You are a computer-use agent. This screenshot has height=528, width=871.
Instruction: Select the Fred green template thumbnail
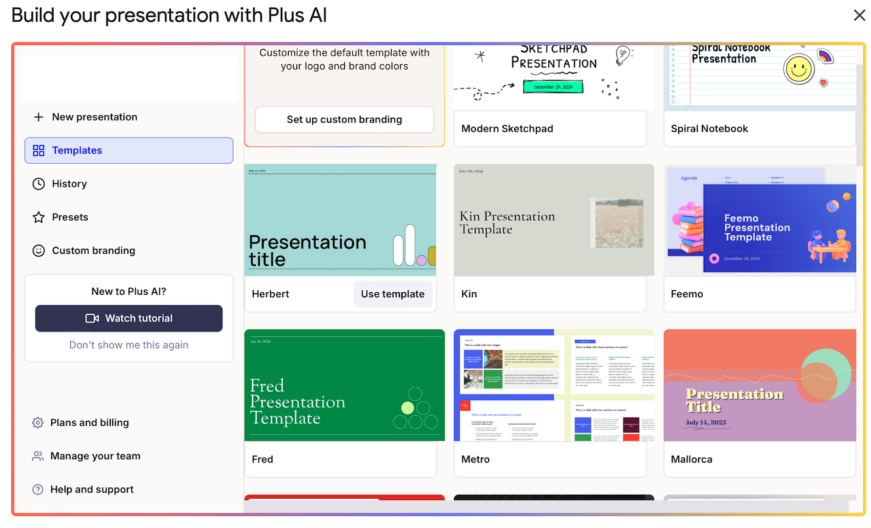[x=344, y=385]
